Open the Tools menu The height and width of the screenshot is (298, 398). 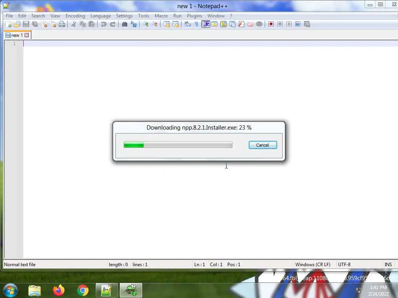(143, 16)
